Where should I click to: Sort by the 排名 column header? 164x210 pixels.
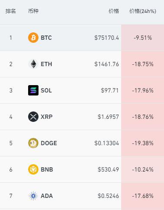10,11
